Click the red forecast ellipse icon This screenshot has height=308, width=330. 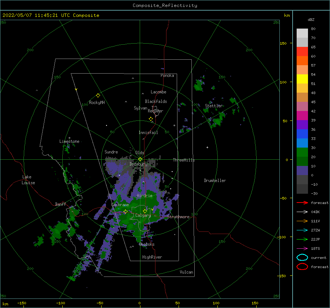tap(302, 267)
